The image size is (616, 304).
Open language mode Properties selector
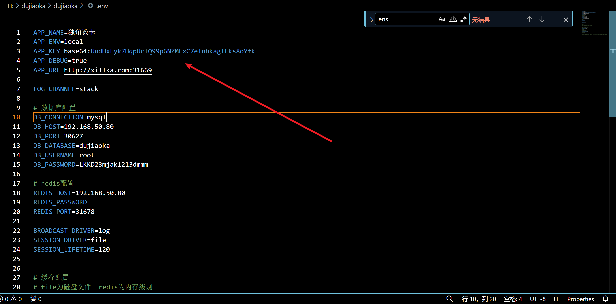(x=580, y=299)
